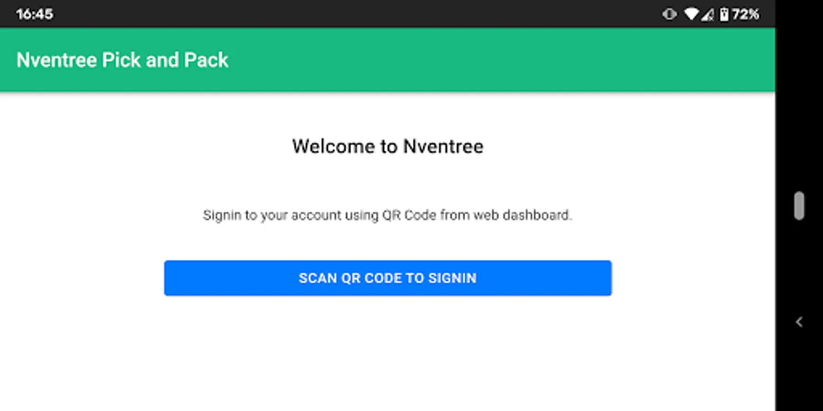Click the QR code sign-in instruction text

point(388,215)
